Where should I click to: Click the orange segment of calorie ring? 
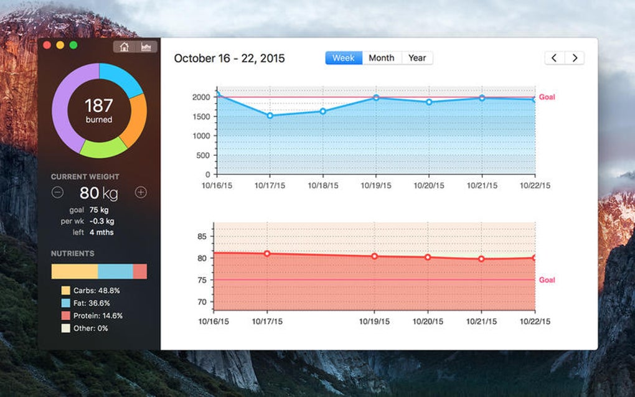tap(138, 119)
